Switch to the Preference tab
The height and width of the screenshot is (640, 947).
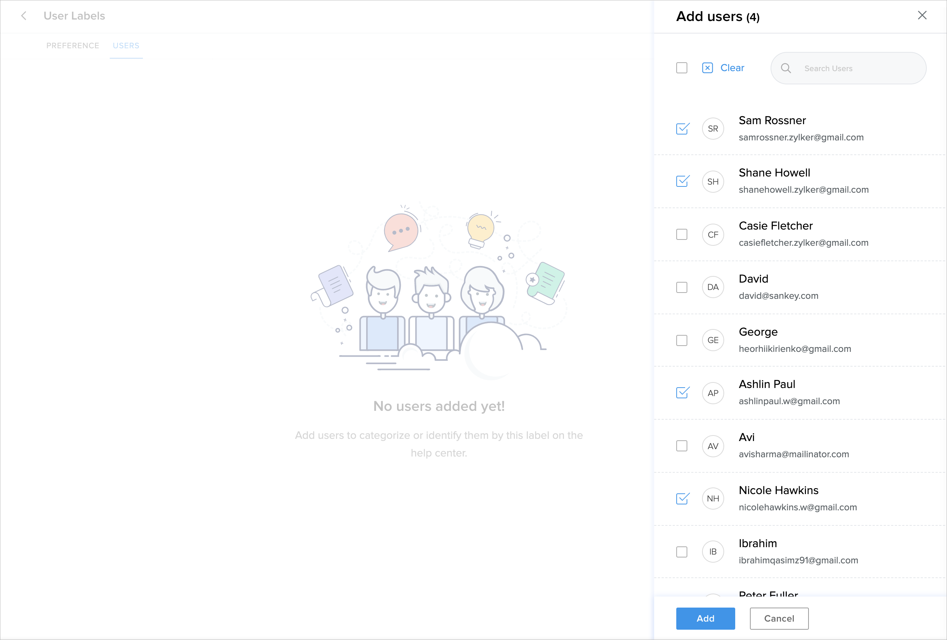point(73,46)
